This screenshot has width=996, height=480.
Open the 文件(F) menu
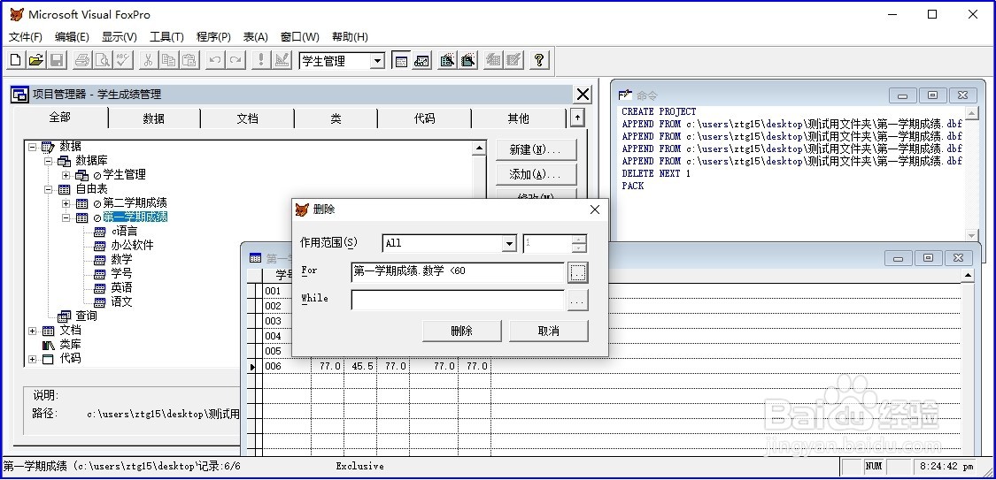coord(26,37)
